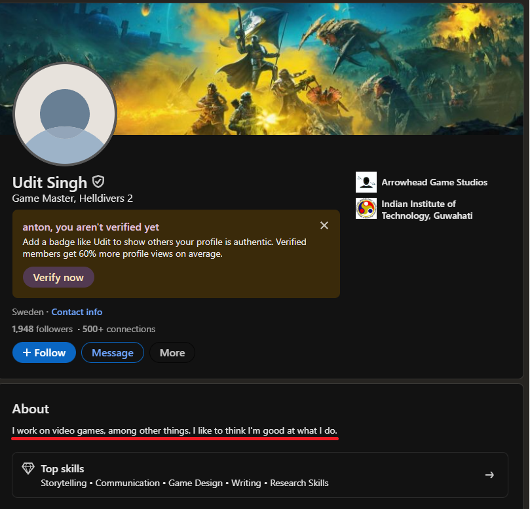
Task: Click the default profile picture avatar
Action: point(65,114)
